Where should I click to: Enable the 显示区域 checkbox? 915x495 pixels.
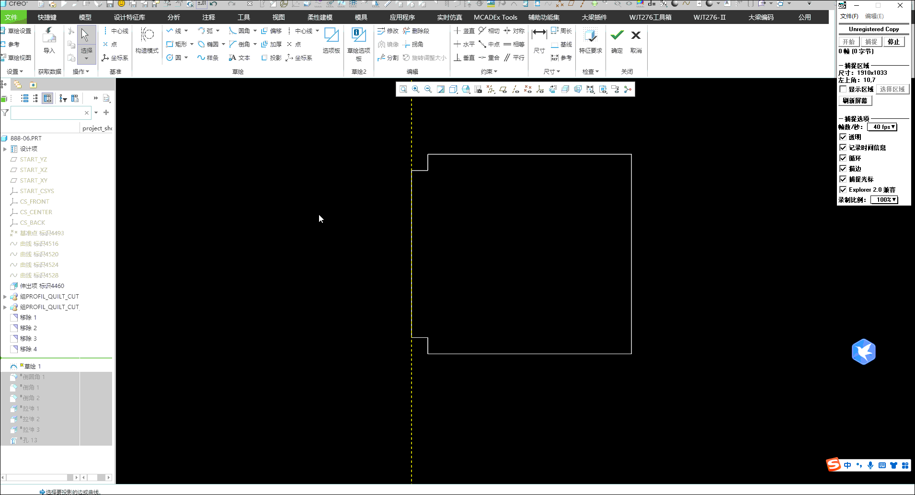point(843,89)
